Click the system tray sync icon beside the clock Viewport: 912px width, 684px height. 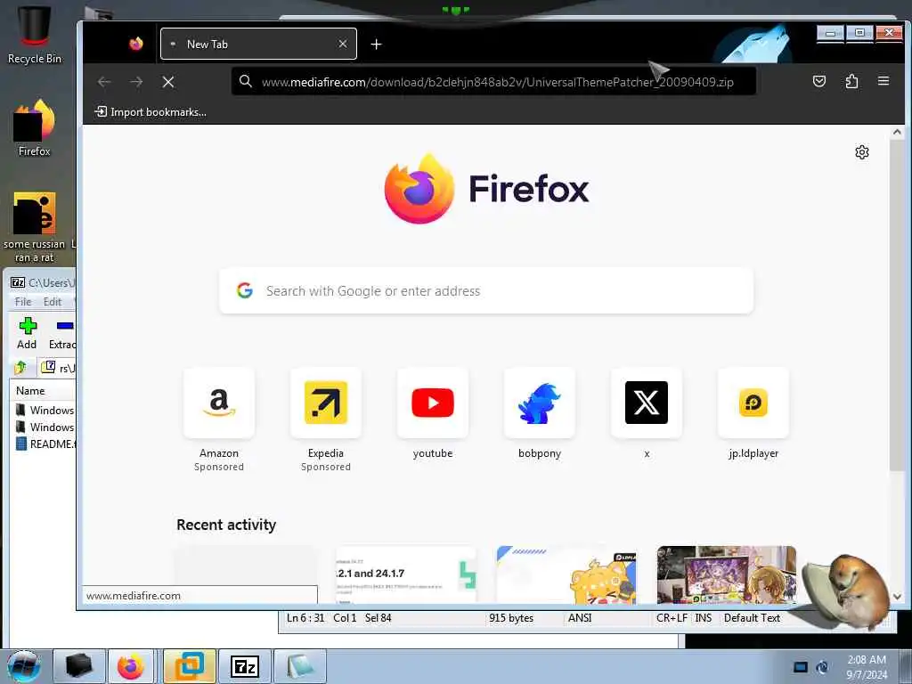click(822, 667)
